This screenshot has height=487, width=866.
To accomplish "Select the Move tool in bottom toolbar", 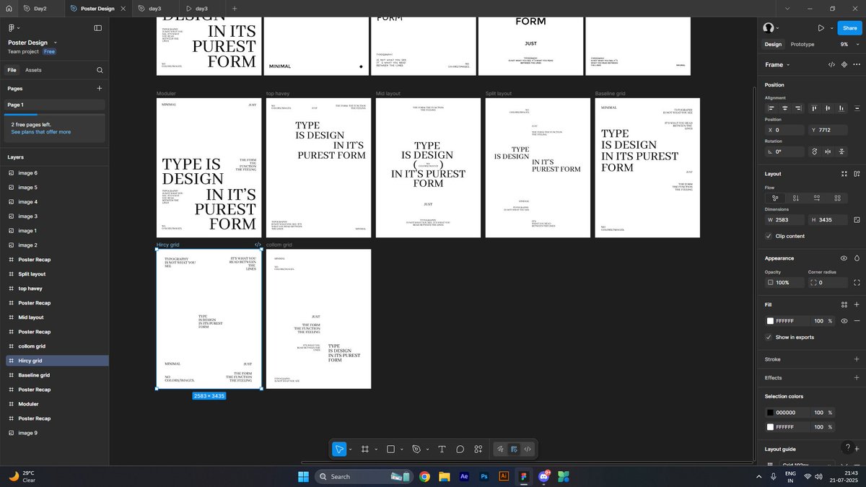I will click(x=339, y=449).
